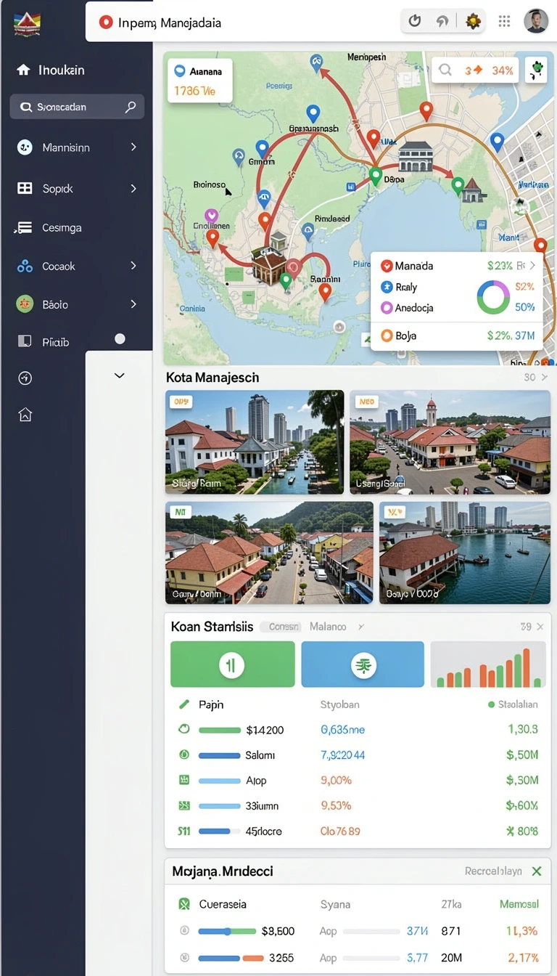The width and height of the screenshot is (557, 976).
Task: Click the Sidebar Syonecadan search field
Action: click(77, 107)
